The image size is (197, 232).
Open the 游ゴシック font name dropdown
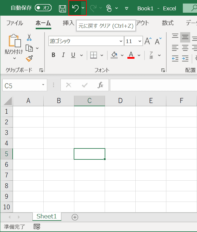121,41
